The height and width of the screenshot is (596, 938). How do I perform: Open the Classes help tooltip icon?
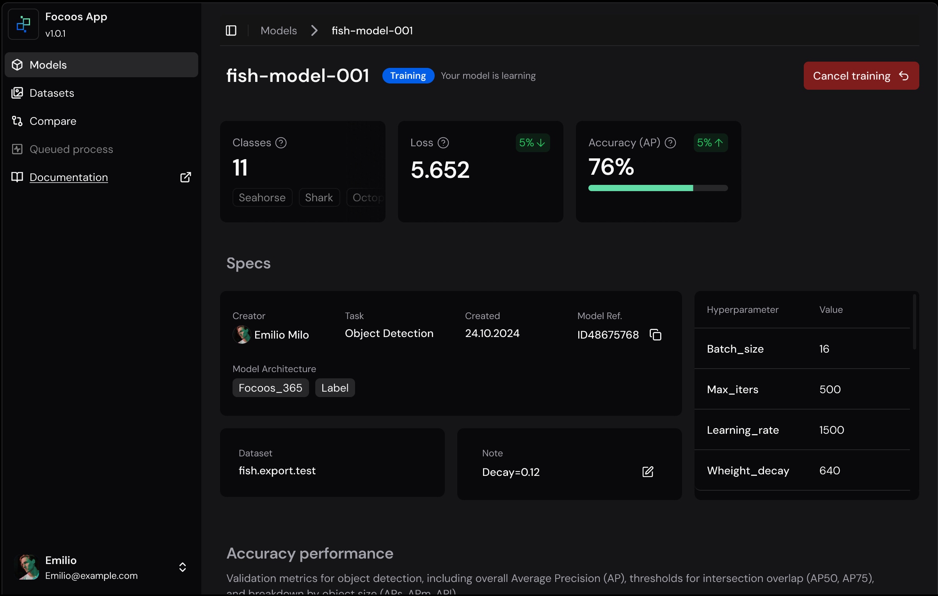(x=281, y=143)
